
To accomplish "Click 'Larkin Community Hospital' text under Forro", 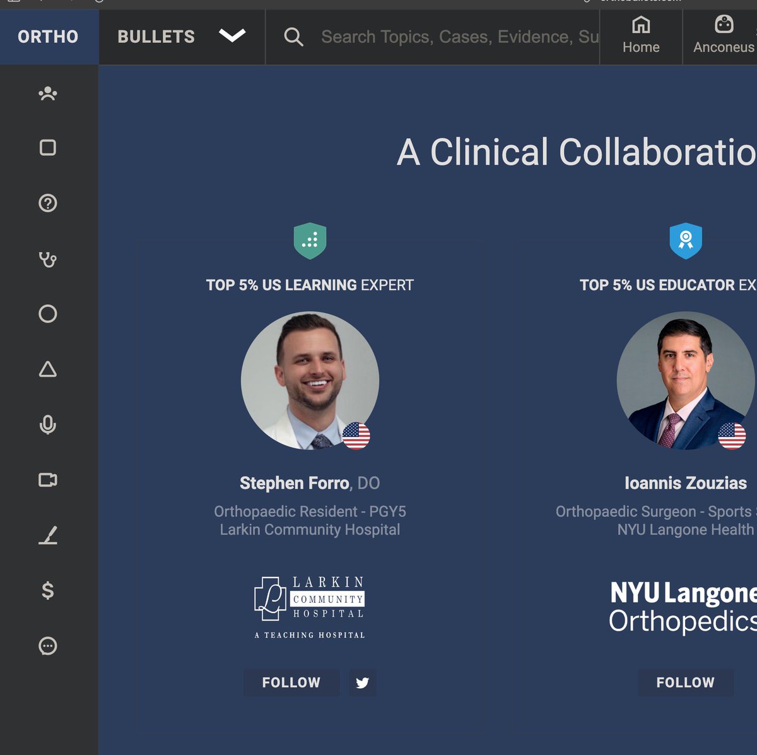I will tap(310, 530).
